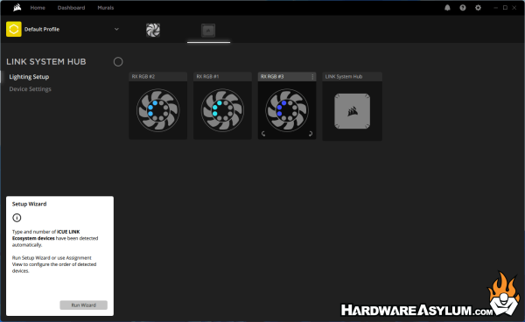525x322 pixels.
Task: Open the settings gear icon
Action: pos(478,8)
